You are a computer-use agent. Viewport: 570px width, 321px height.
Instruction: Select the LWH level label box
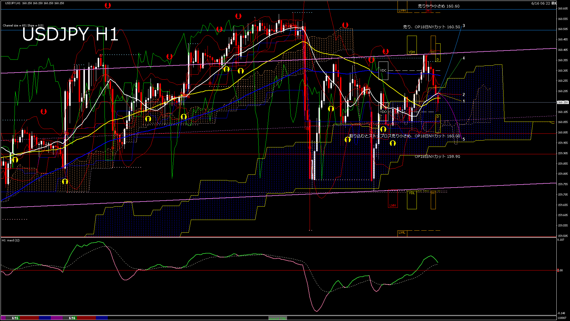coord(402,10)
